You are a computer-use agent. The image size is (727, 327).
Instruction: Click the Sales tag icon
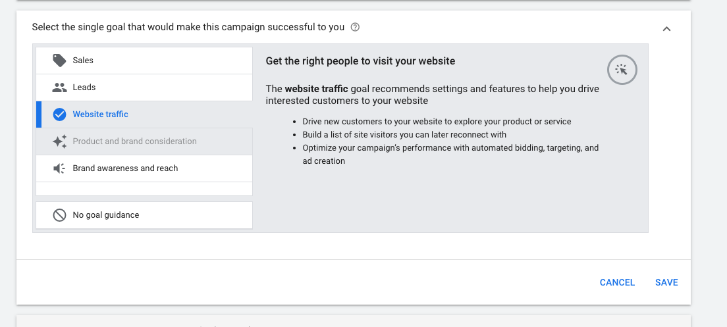point(59,61)
